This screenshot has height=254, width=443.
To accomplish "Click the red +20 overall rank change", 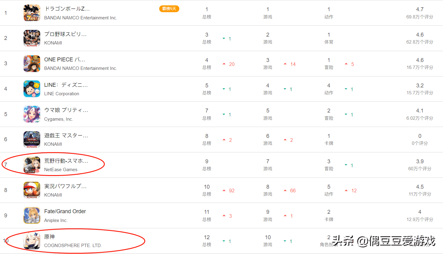I will [x=229, y=64].
